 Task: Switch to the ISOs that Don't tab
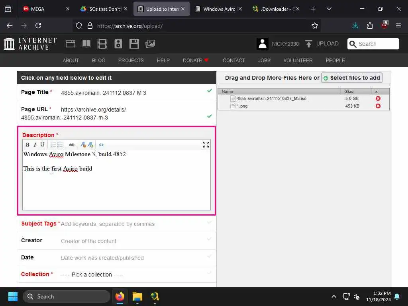coord(104,9)
